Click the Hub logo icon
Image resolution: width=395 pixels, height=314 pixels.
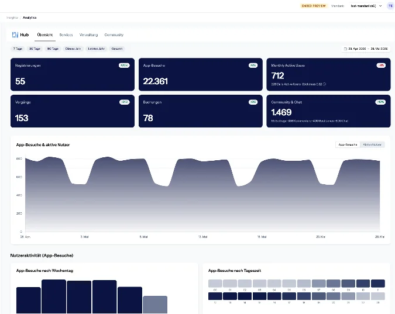pyautogui.click(x=15, y=34)
